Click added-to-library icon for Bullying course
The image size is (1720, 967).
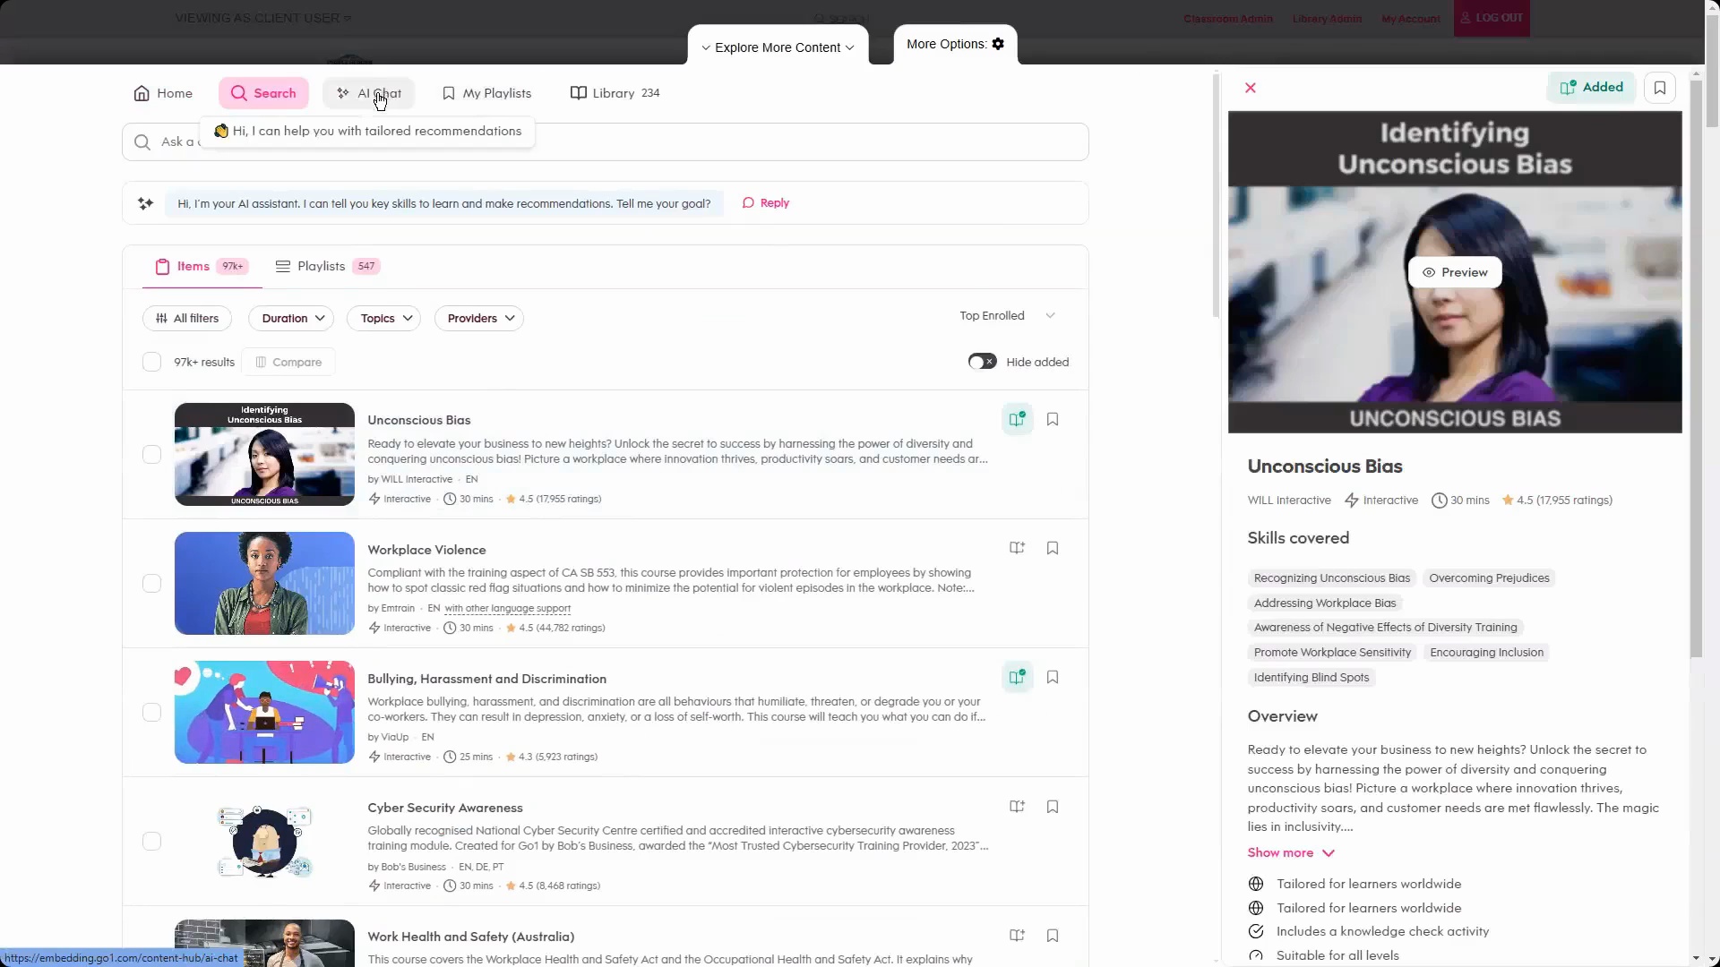1017,677
